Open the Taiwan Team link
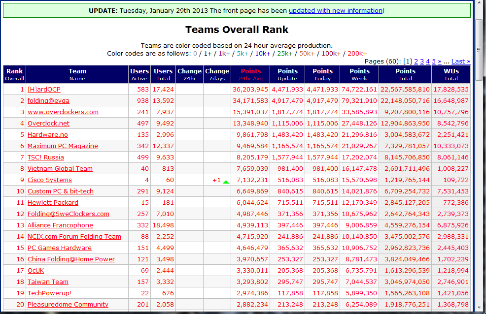 [x=48, y=282]
